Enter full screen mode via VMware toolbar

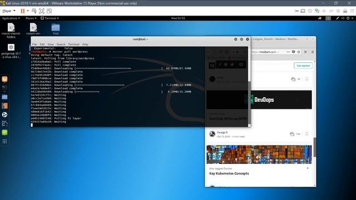click(42, 11)
